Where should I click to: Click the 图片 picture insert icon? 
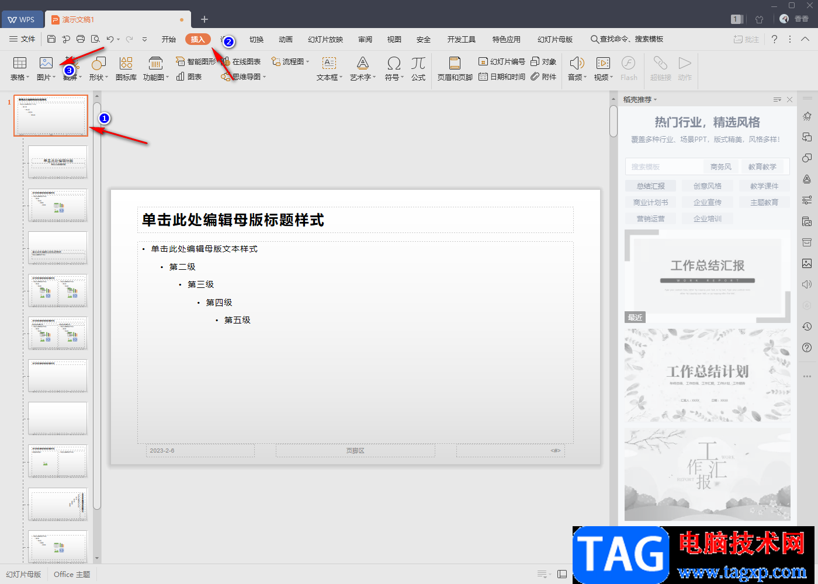point(46,63)
